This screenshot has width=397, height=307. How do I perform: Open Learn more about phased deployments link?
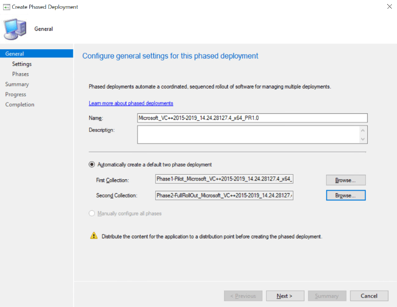click(x=131, y=103)
